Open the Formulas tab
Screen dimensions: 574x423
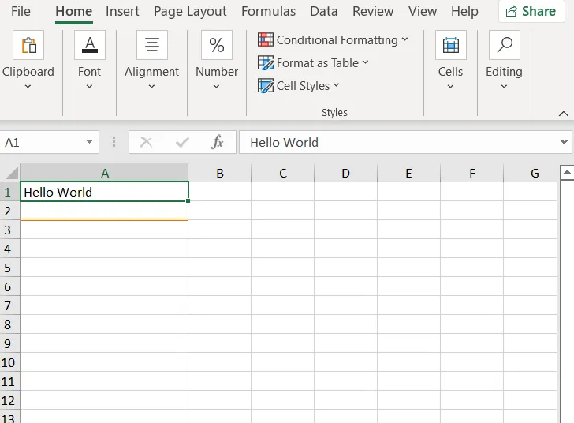[x=268, y=11]
